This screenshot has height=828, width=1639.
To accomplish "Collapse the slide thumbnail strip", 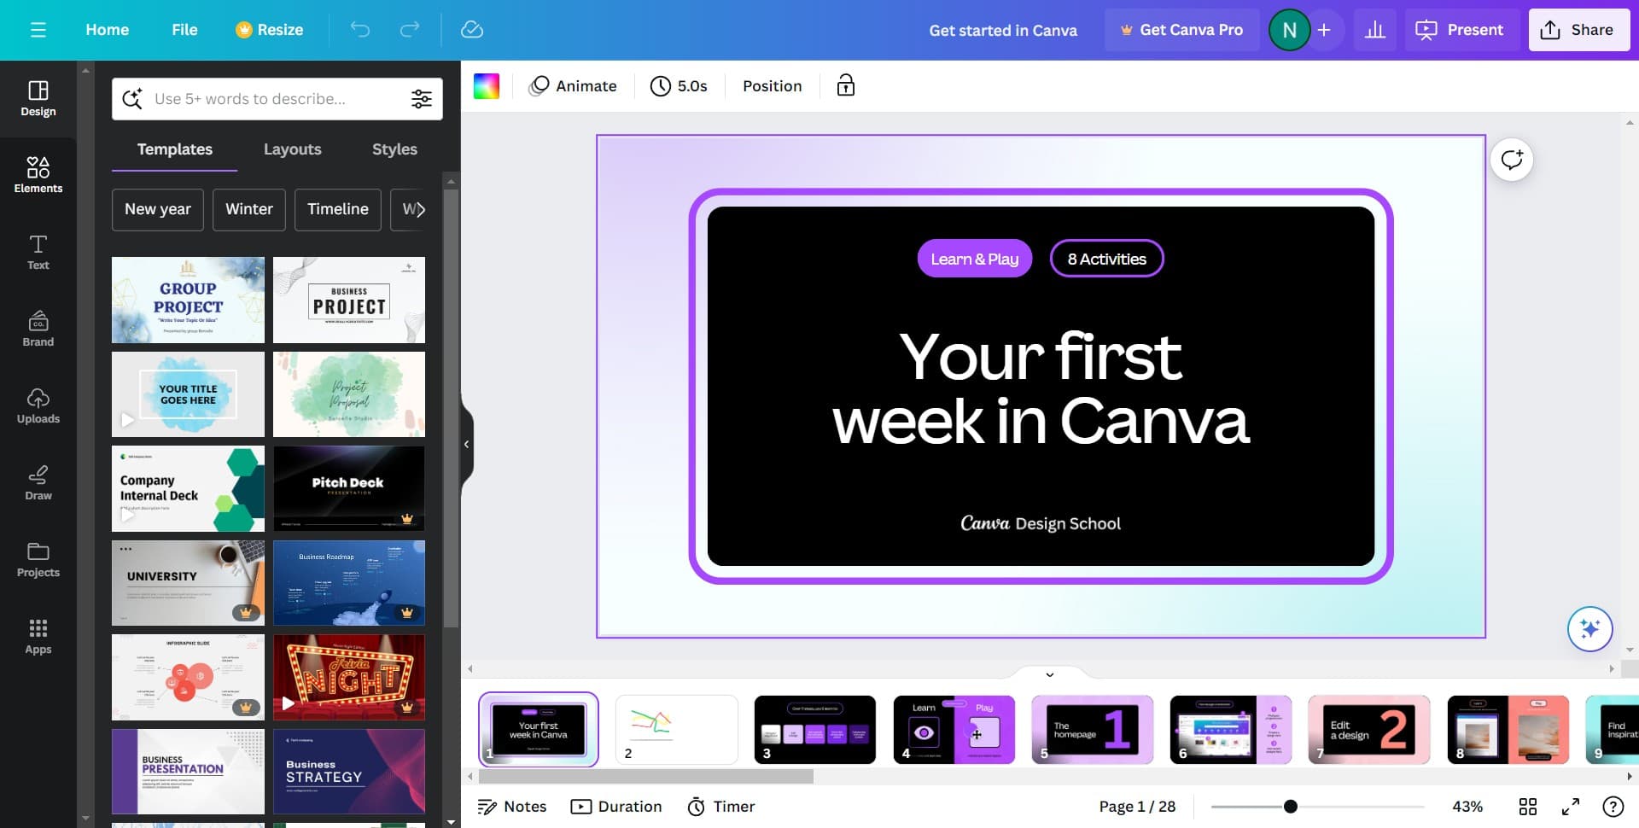I will pyautogui.click(x=1049, y=674).
